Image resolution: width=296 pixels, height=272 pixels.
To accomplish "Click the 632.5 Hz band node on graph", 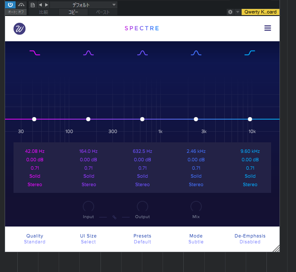I will pyautogui.click(x=142, y=119).
